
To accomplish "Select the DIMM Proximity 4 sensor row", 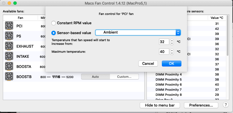I will click(x=187, y=74).
